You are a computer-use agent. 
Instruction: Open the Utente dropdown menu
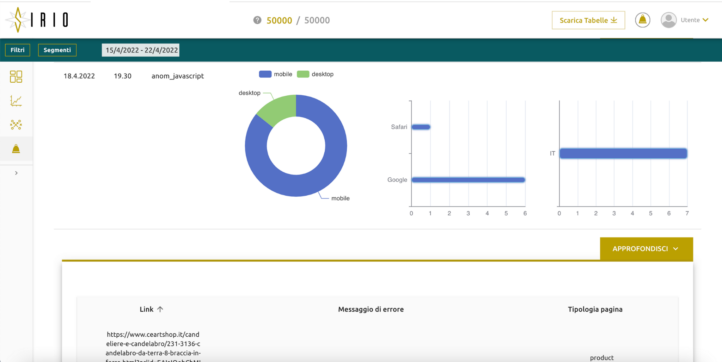point(694,20)
